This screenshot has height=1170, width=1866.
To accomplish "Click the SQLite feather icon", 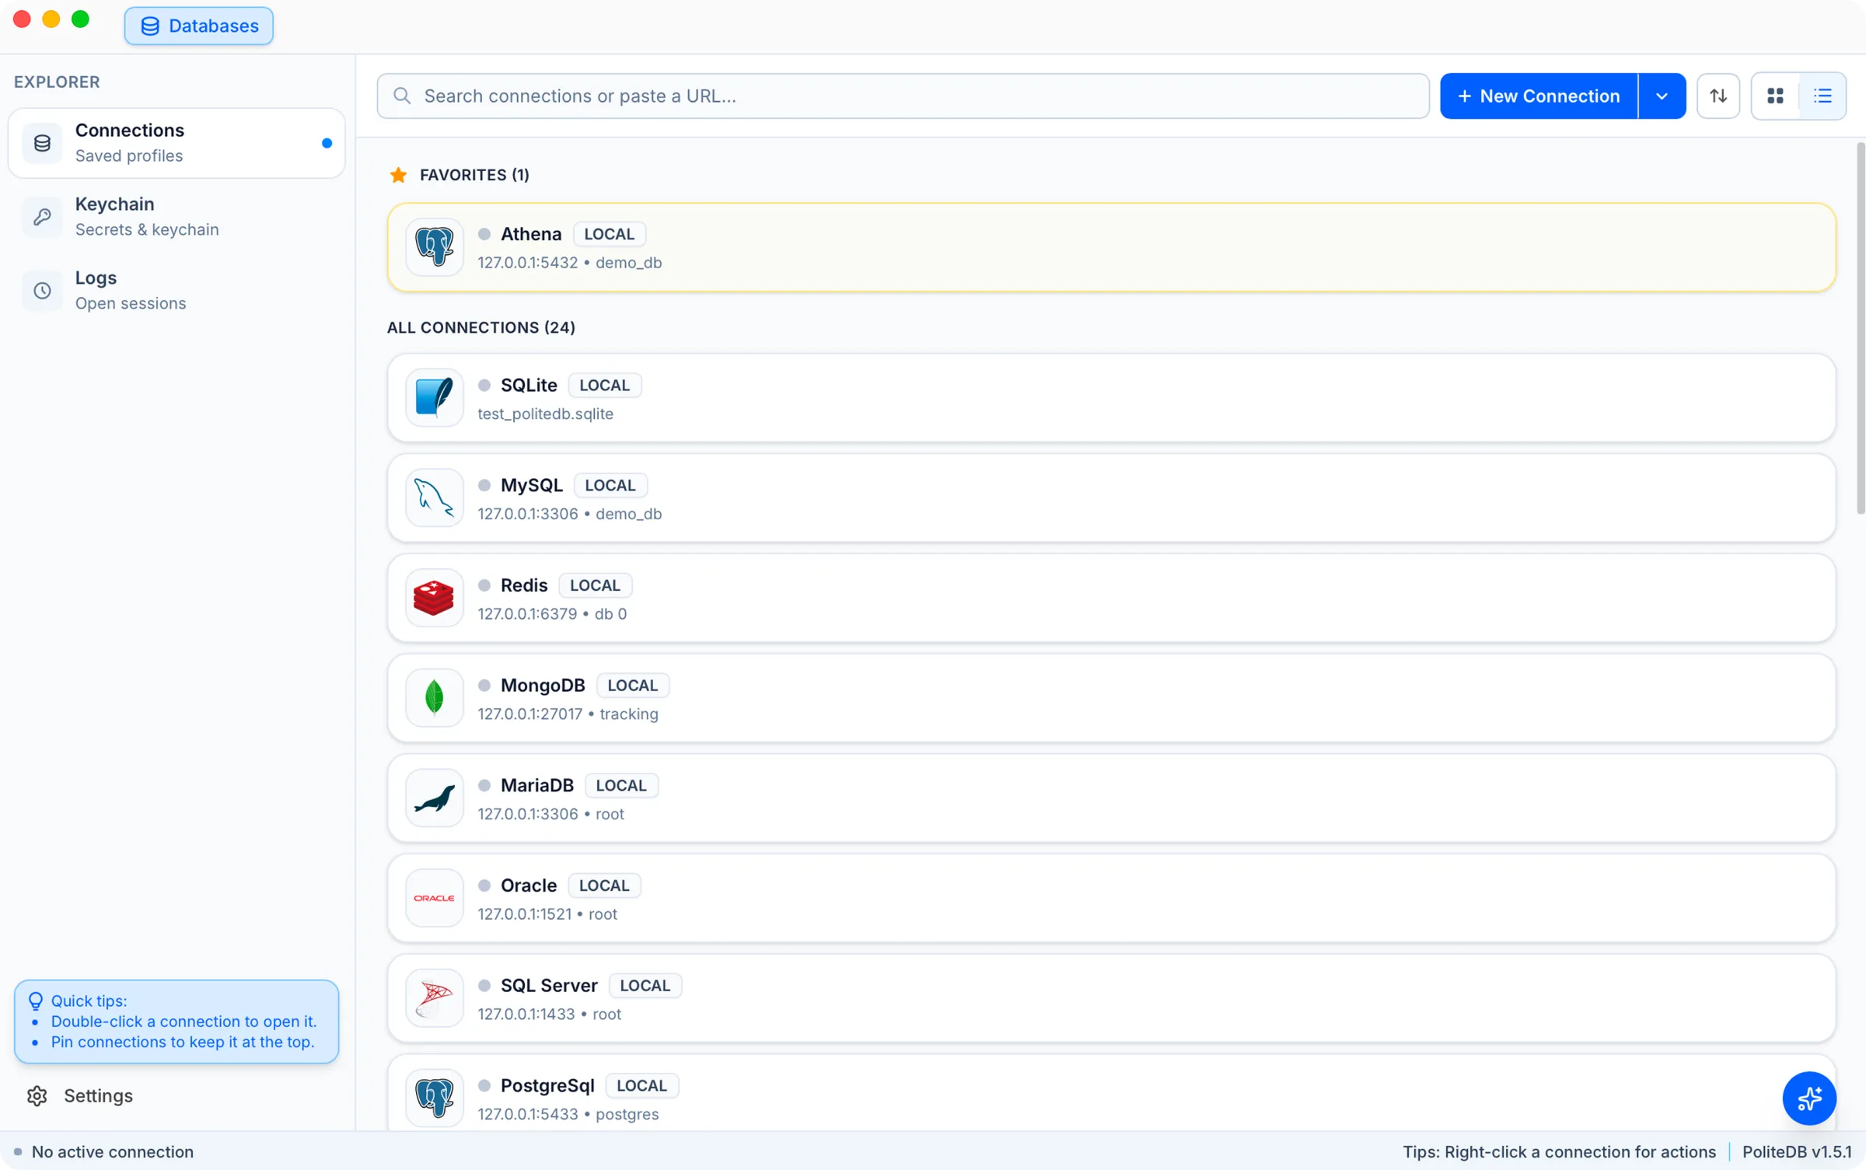I will click(434, 398).
